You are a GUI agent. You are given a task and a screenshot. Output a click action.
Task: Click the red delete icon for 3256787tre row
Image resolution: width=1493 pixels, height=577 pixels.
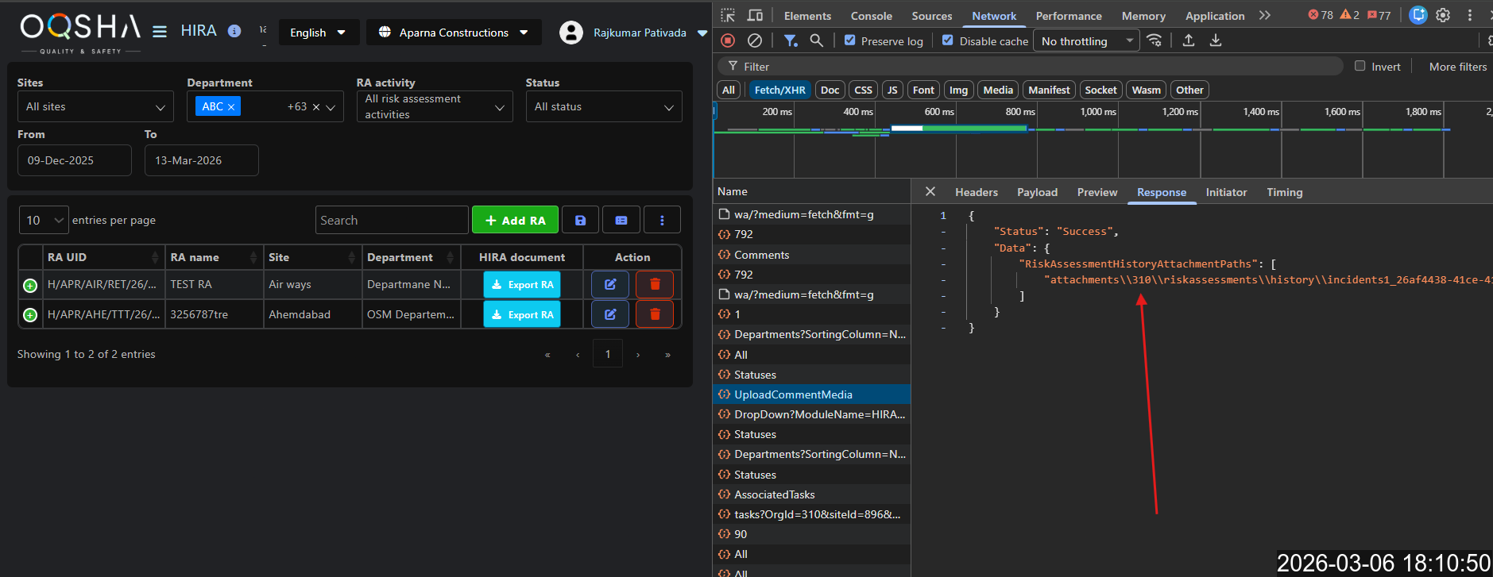pyautogui.click(x=655, y=314)
